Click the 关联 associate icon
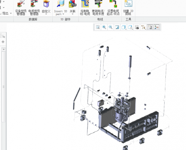Image resolution: width=186 pixels, height=150 pixels. (73, 4)
